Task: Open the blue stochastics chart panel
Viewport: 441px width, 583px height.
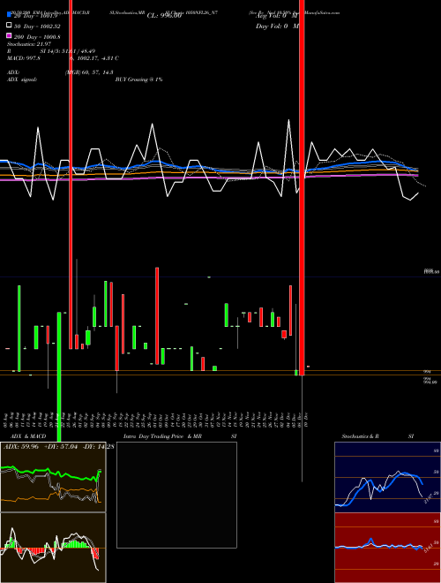Action: coord(387,477)
